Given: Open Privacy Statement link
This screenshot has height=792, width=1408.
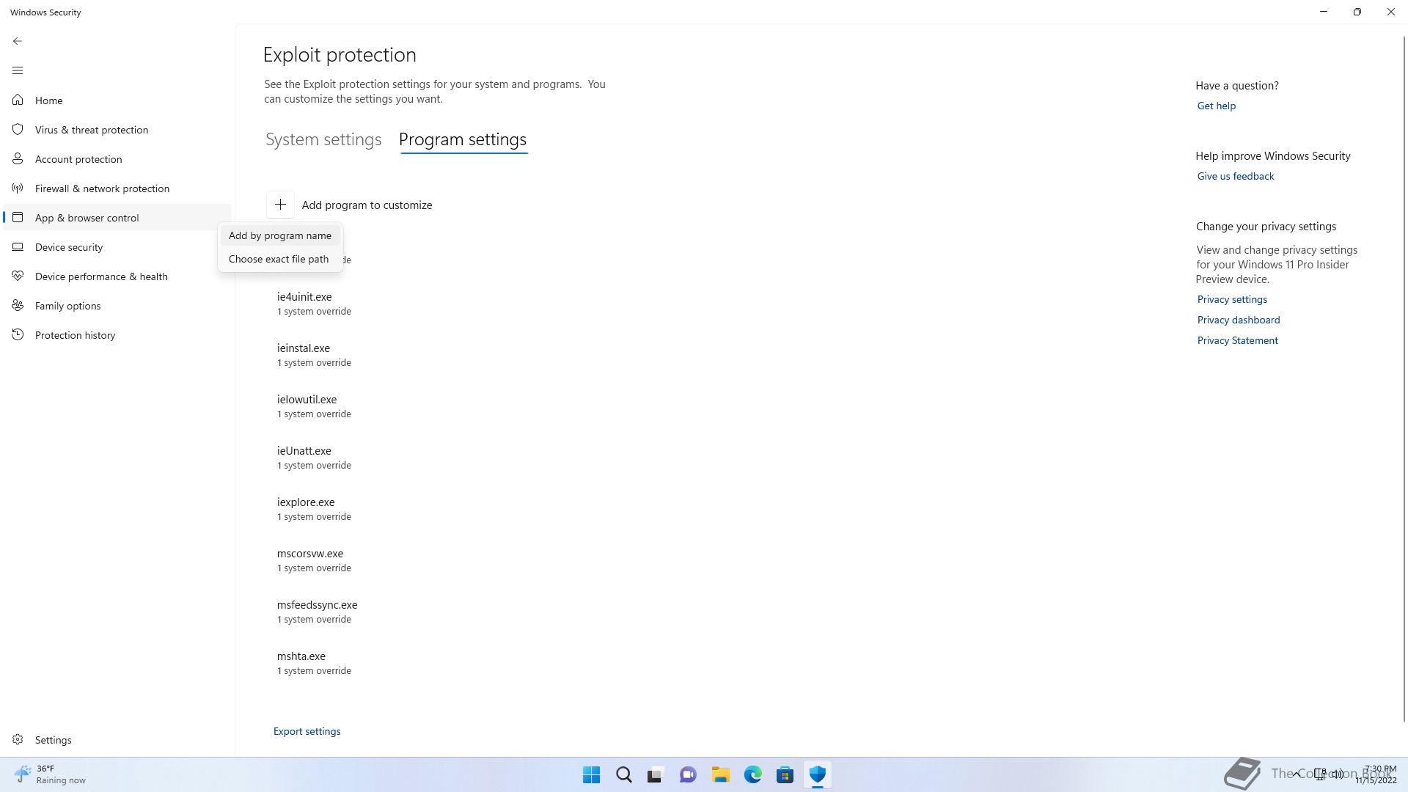Looking at the screenshot, I should pyautogui.click(x=1238, y=340).
